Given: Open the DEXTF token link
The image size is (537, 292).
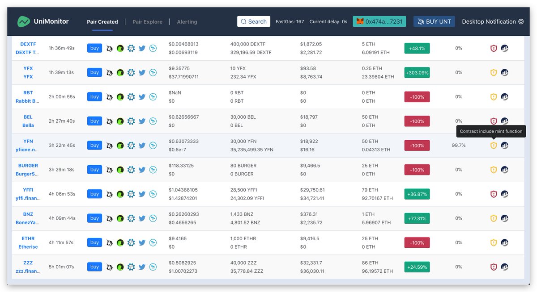Looking at the screenshot, I should click(28, 48).
